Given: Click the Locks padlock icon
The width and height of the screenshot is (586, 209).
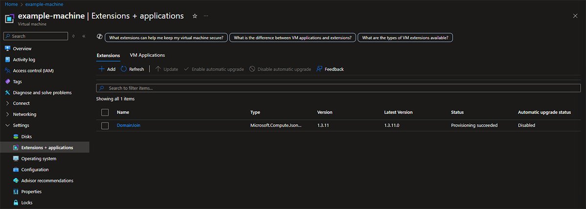Looking at the screenshot, I should (x=16, y=202).
